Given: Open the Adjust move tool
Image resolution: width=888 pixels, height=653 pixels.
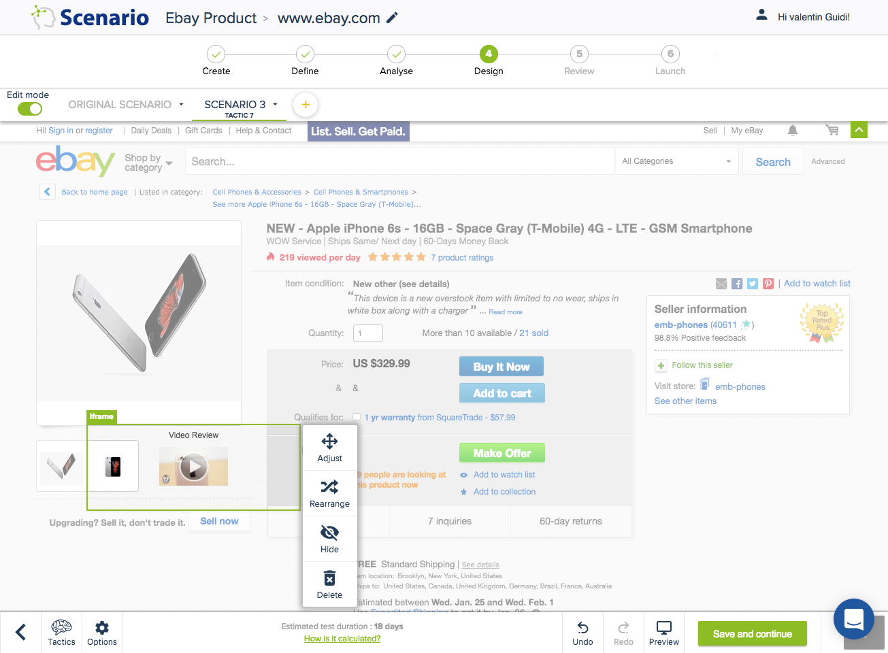Looking at the screenshot, I should coord(329,448).
